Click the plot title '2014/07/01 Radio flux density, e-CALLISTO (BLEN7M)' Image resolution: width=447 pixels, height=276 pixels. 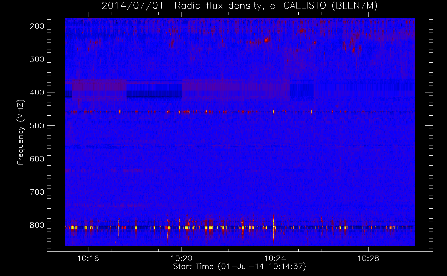coord(240,6)
